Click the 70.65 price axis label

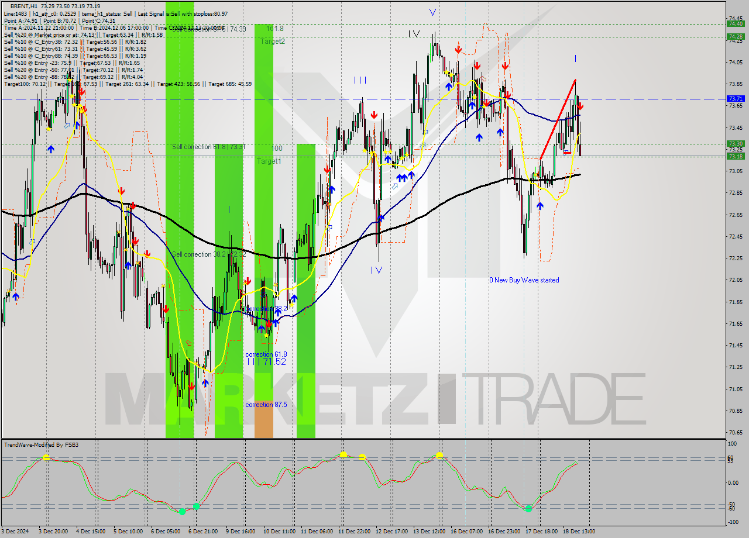[x=736, y=433]
